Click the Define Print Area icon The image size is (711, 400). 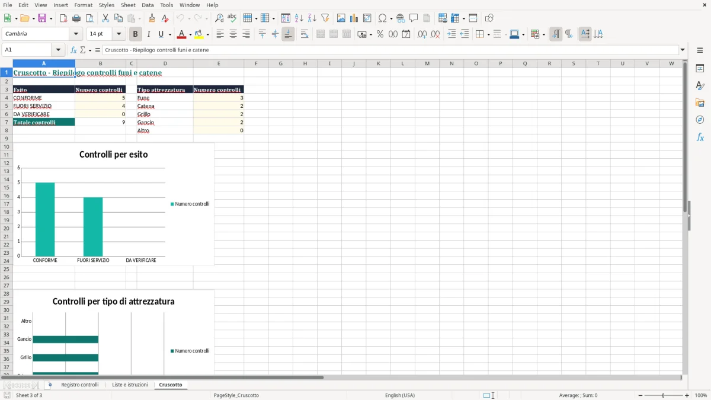tap(443, 18)
